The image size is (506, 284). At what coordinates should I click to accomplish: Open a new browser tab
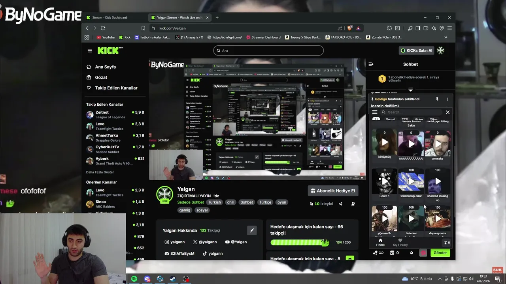(x=217, y=17)
